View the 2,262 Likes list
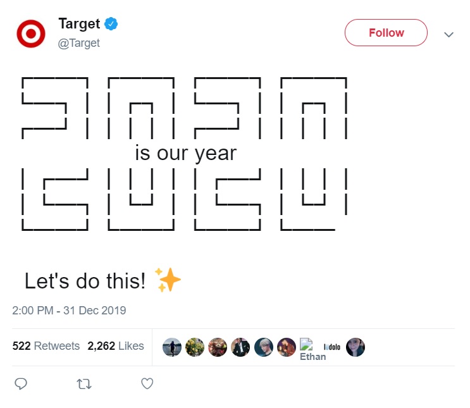The width and height of the screenshot is (470, 408). pyautogui.click(x=116, y=346)
